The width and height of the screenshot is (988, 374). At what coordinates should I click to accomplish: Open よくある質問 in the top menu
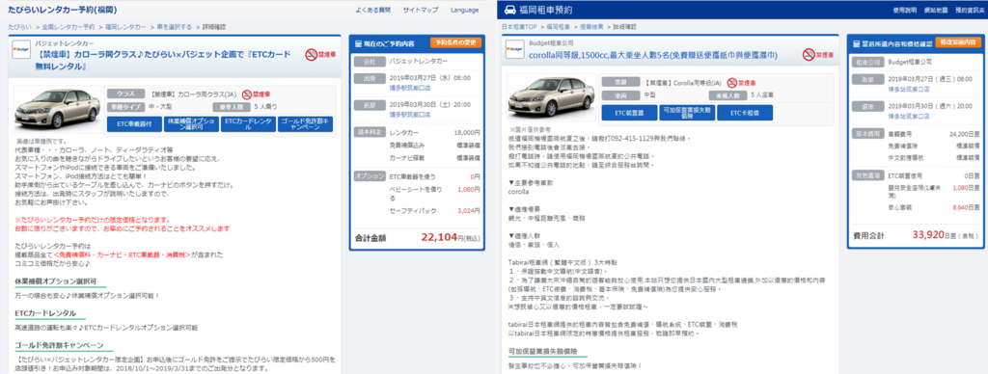coord(373,11)
